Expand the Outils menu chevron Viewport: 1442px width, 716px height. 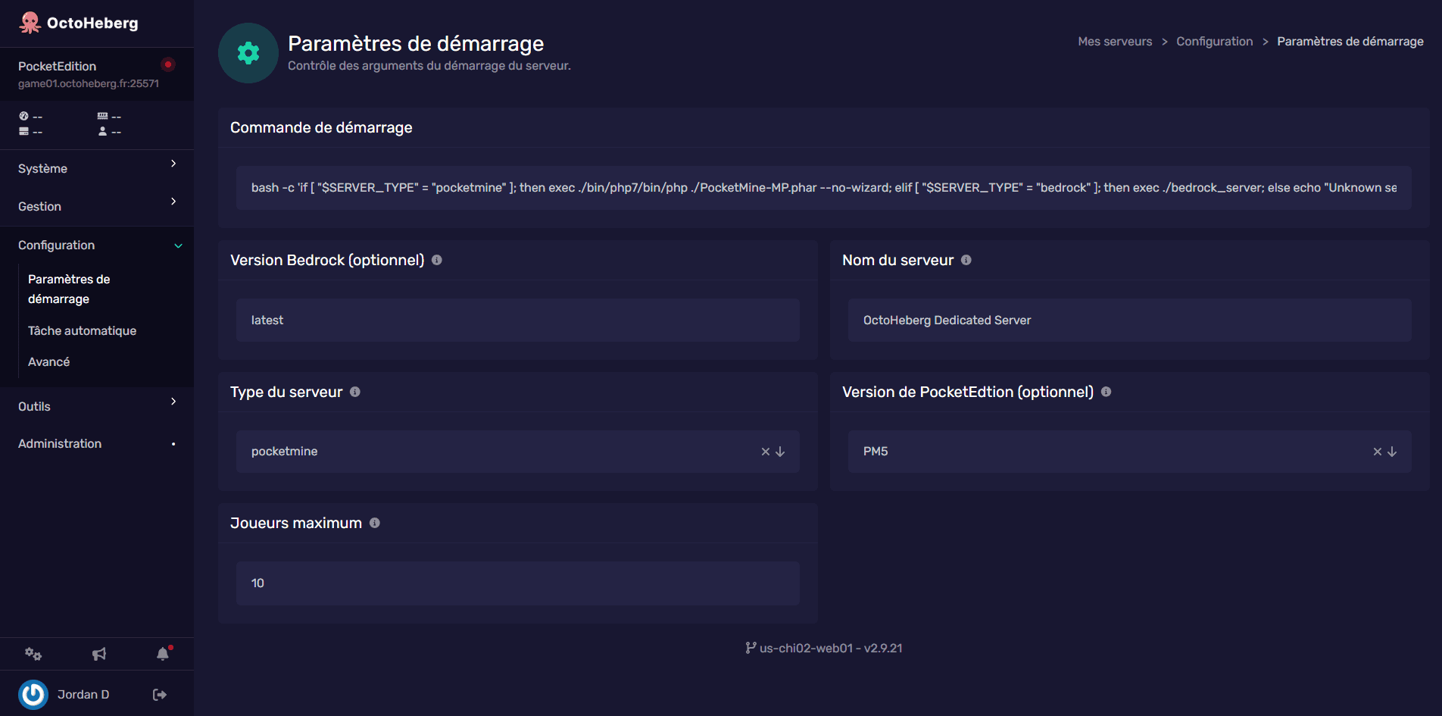click(173, 402)
